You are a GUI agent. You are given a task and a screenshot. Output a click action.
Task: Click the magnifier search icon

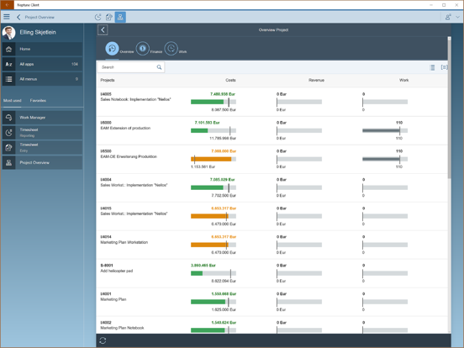(159, 67)
